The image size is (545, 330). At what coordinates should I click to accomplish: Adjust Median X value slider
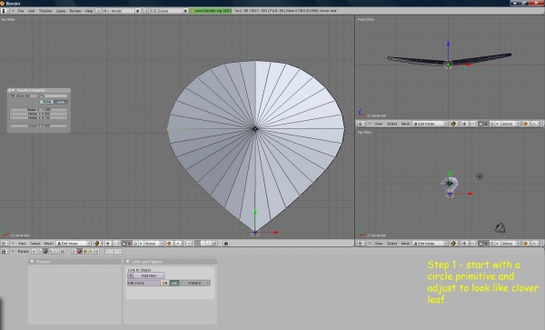coord(38,110)
